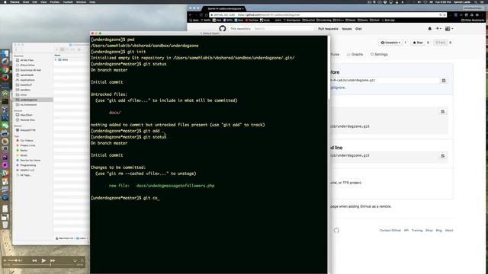Switch to the Graphs repository tab

point(355,54)
